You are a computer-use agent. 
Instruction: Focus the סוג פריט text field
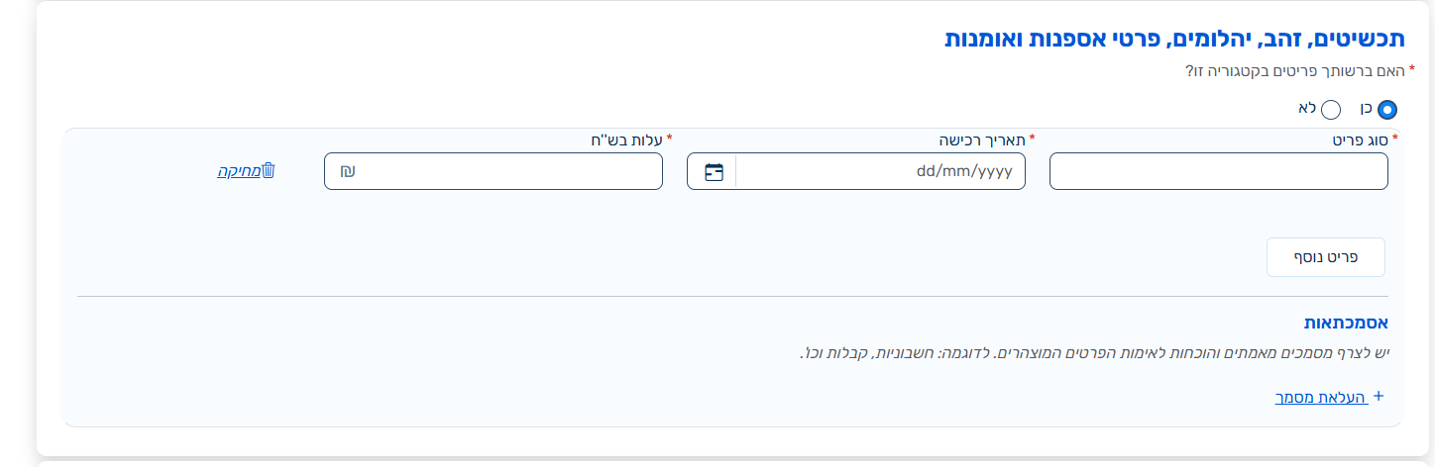tap(1219, 171)
